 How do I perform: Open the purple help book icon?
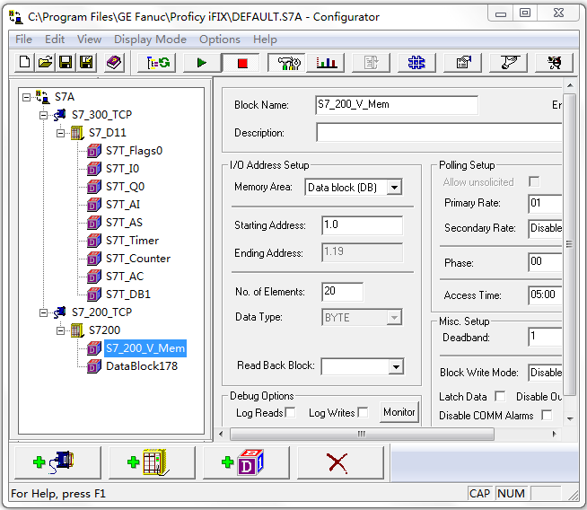[x=114, y=62]
